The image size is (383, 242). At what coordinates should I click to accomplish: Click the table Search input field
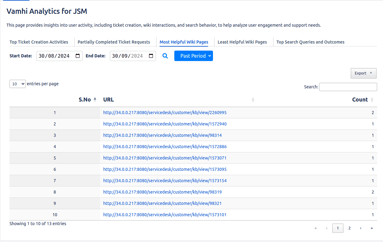[348, 87]
